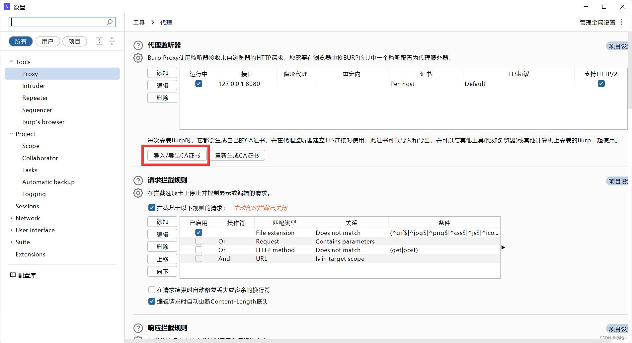The width and height of the screenshot is (632, 343).
Task: Enable the URL Is in target scope rule
Action: (199, 258)
